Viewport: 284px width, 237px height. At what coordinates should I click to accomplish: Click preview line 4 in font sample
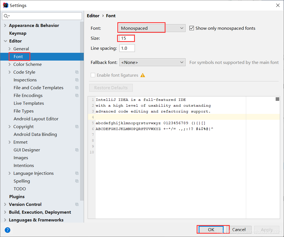pos(184,117)
